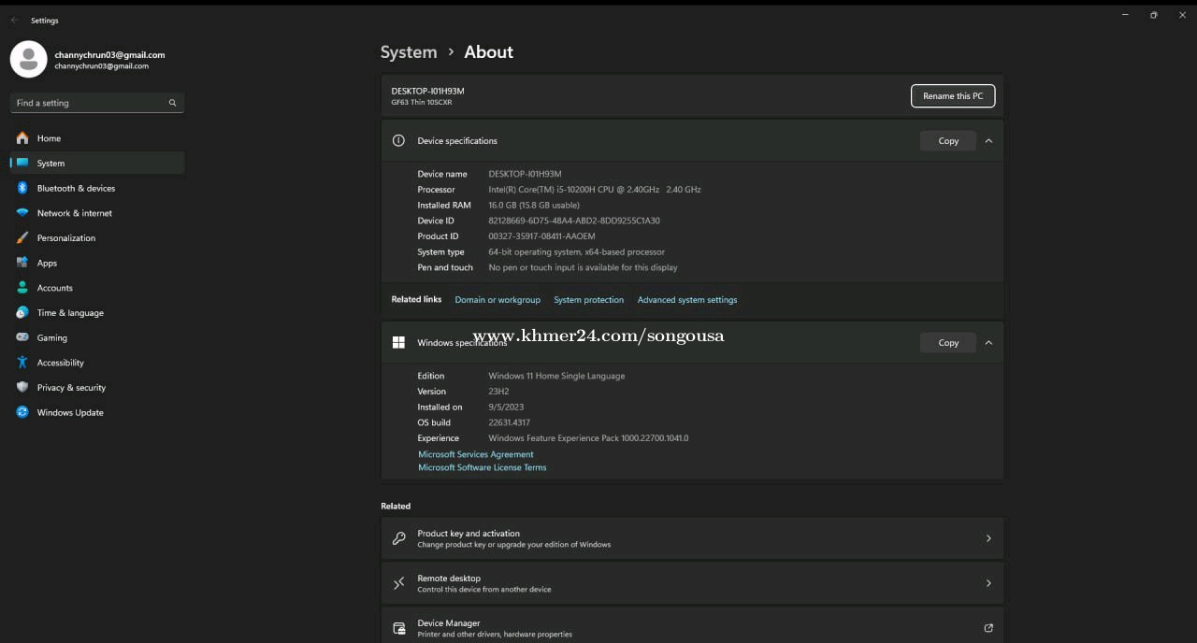Click System in the breadcrumb header
1197x643 pixels.
coord(409,52)
